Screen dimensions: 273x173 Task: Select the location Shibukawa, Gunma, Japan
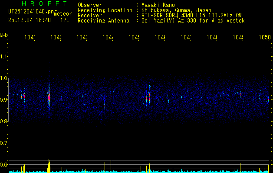coord(176,10)
